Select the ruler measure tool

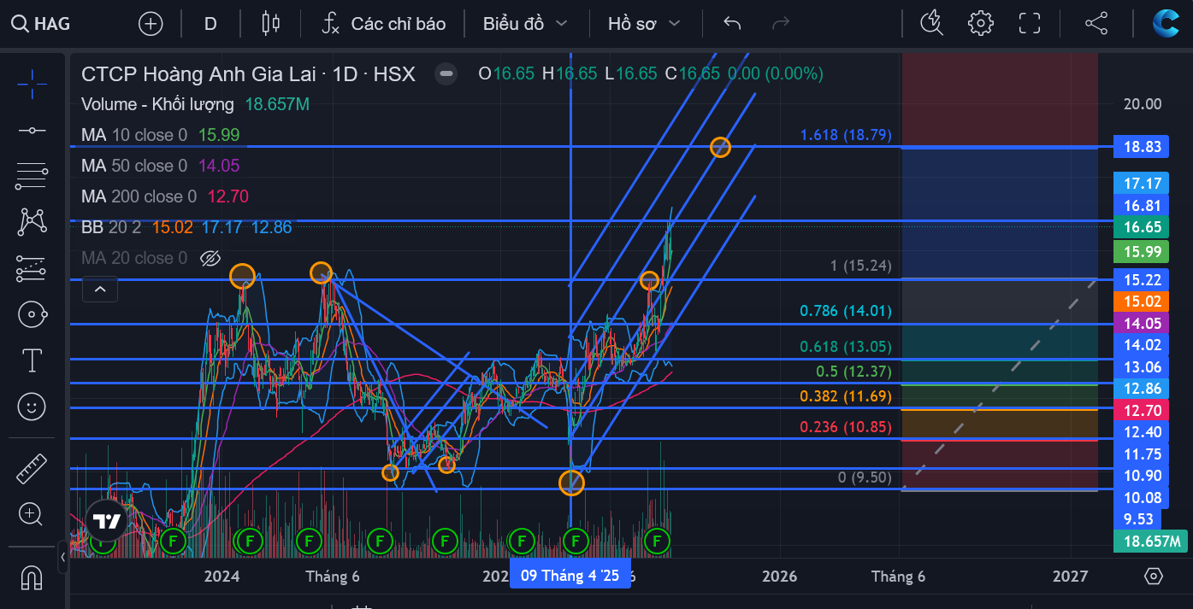[32, 468]
